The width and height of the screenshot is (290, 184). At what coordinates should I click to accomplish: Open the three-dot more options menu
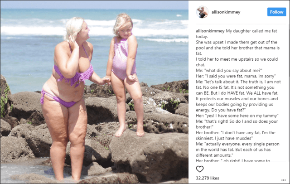point(283,180)
